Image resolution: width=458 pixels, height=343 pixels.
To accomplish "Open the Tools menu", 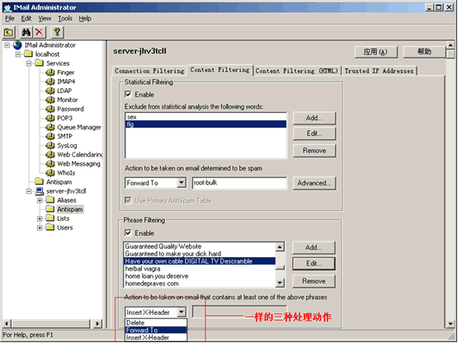I will [65, 18].
